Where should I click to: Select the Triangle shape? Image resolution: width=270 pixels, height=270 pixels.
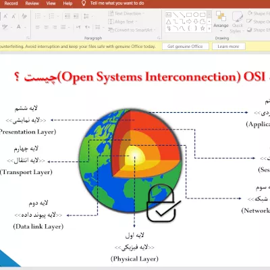point(168,22)
